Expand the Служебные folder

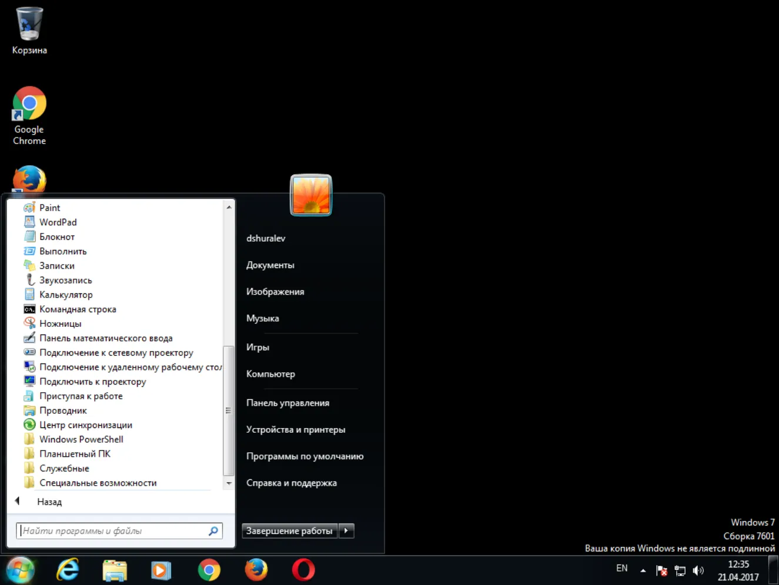(x=56, y=469)
